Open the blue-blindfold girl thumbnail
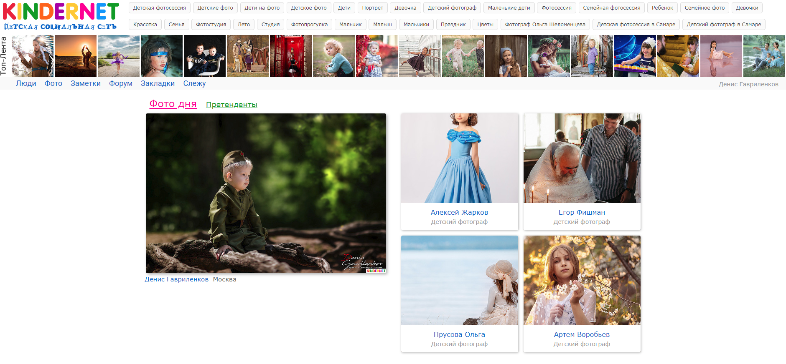Image resolution: width=786 pixels, height=364 pixels. click(161, 56)
